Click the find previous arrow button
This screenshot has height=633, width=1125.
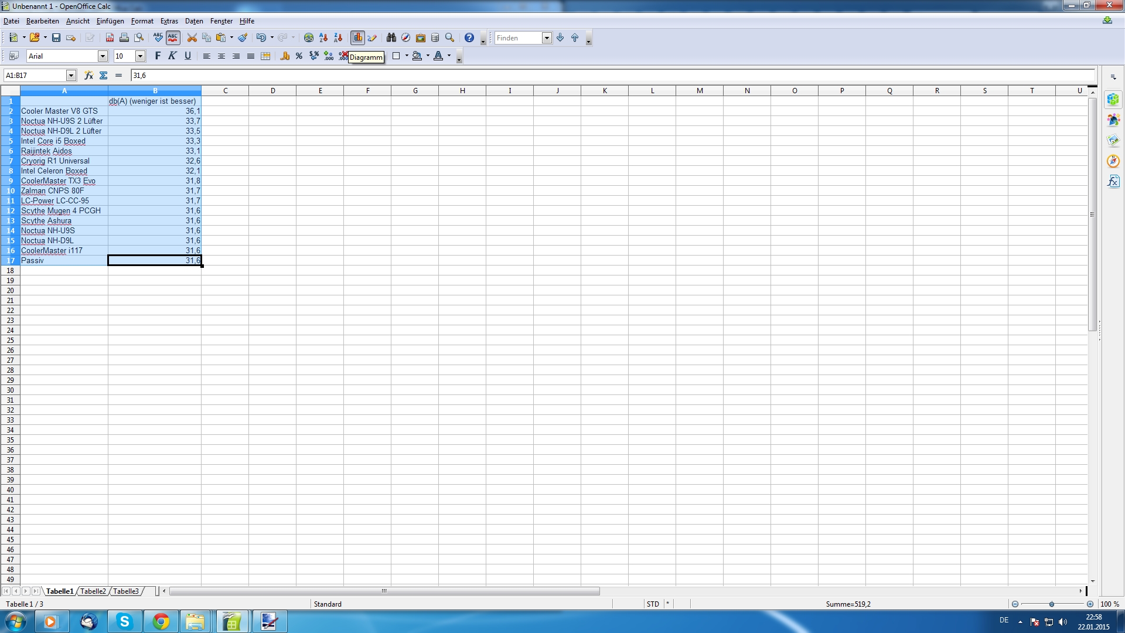[x=575, y=38]
